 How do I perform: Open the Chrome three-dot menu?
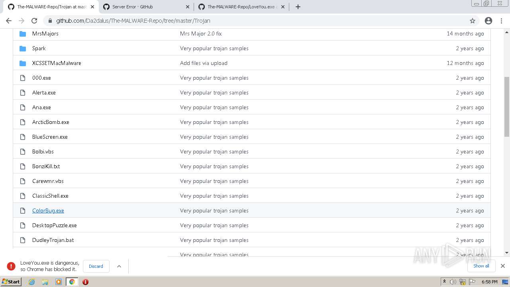click(x=501, y=21)
